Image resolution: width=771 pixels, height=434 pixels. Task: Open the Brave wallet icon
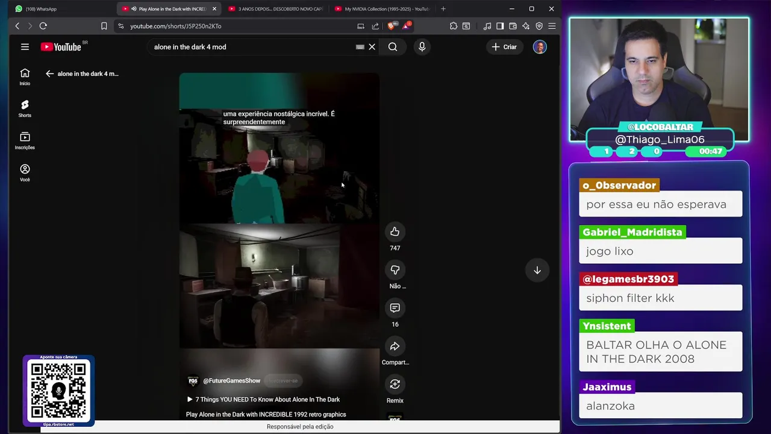coord(513,26)
